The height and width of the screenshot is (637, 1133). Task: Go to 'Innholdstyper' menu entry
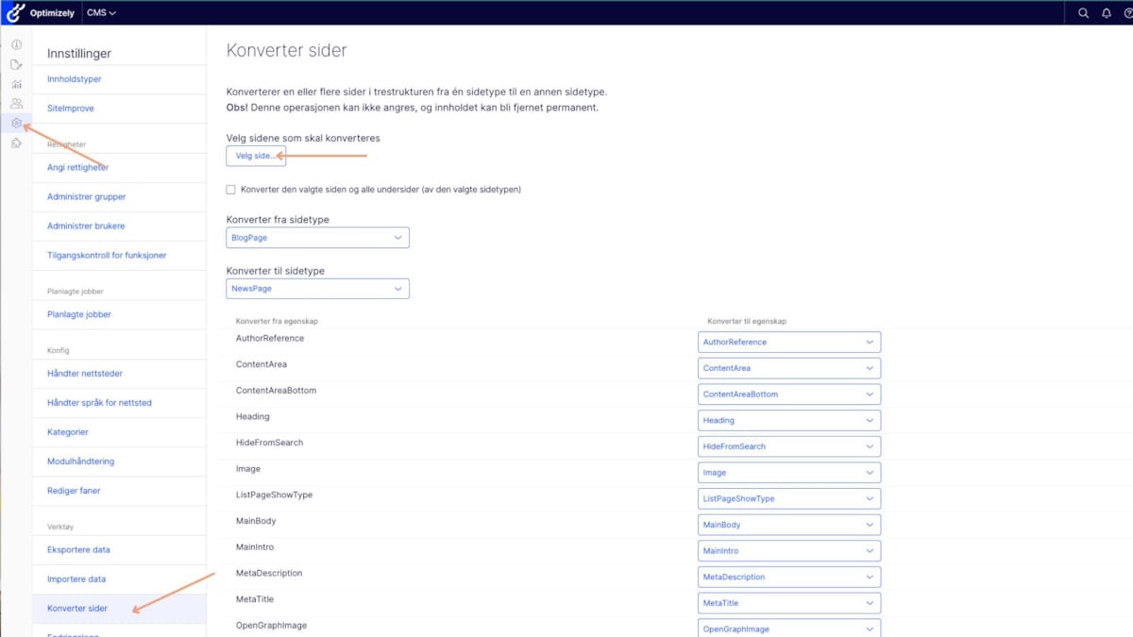click(x=75, y=79)
